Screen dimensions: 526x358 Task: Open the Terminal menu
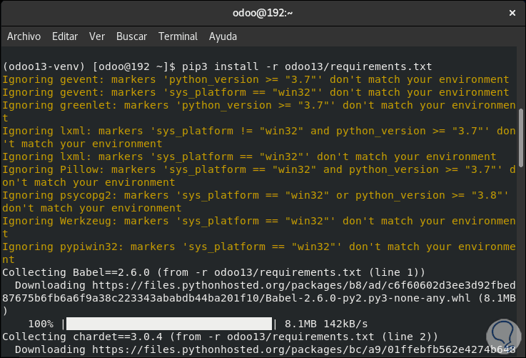(x=178, y=36)
